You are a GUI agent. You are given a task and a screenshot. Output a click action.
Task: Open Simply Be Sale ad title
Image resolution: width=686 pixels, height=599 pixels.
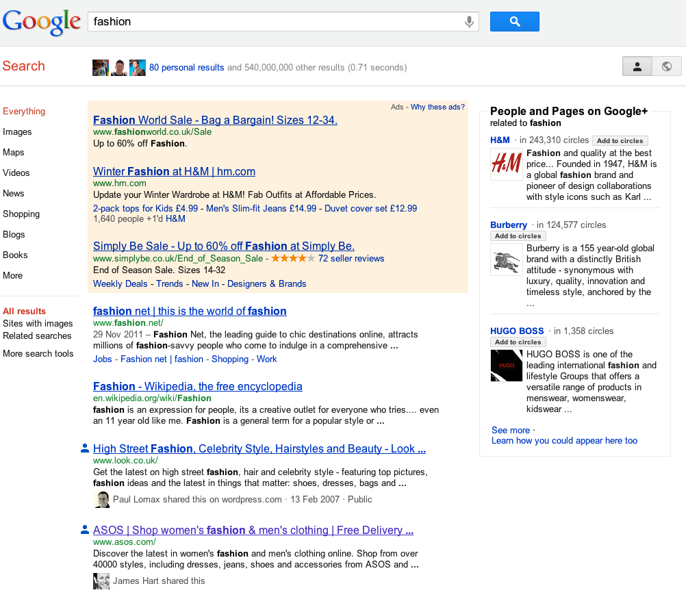pos(224,246)
